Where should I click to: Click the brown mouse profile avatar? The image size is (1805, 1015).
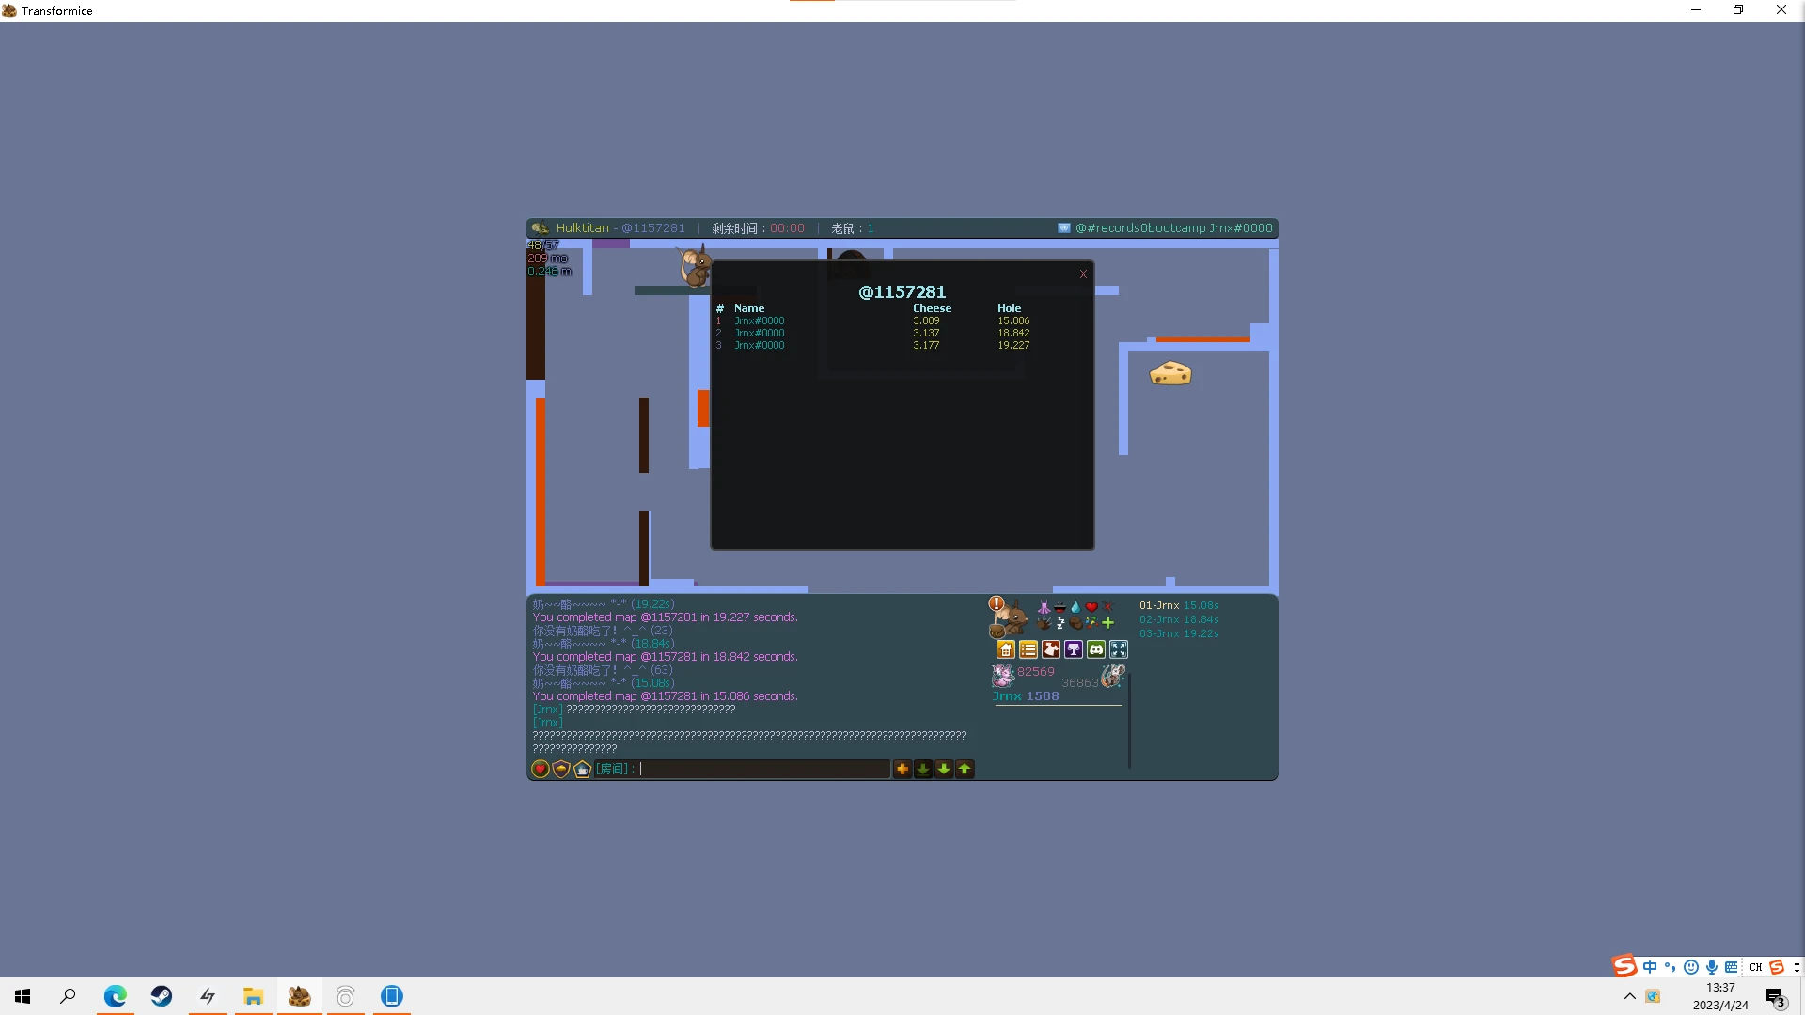click(1011, 619)
